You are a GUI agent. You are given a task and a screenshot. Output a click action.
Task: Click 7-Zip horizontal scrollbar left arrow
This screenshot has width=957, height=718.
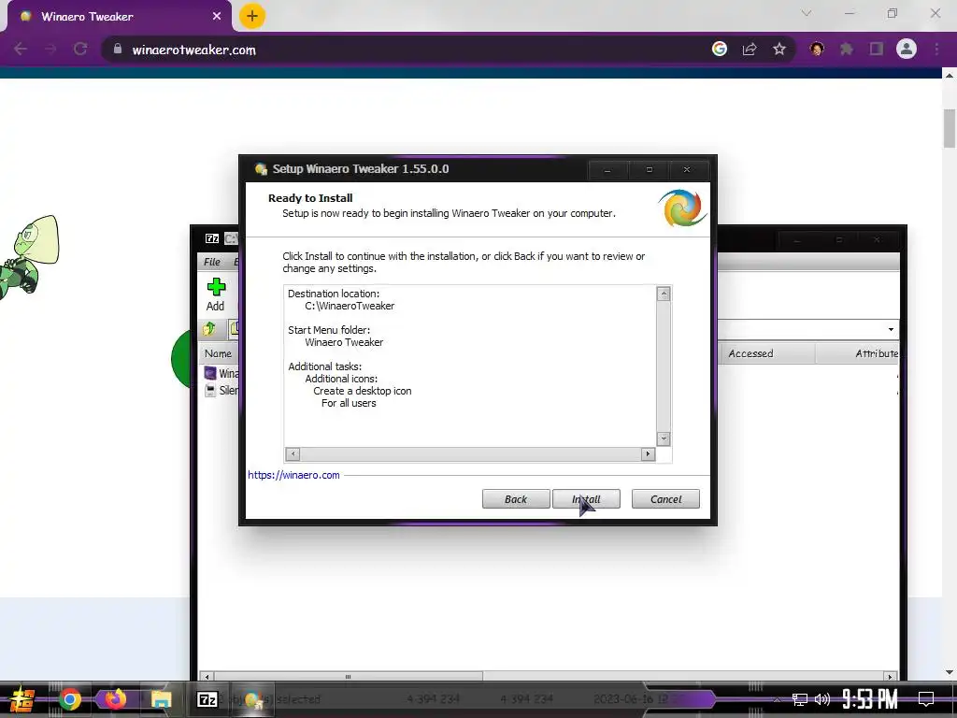click(x=207, y=677)
